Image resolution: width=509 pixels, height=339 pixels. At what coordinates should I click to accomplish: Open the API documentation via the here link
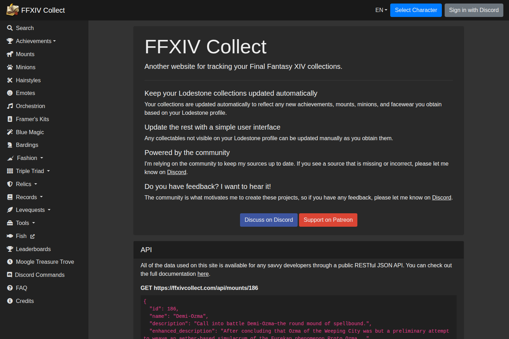coord(203,274)
